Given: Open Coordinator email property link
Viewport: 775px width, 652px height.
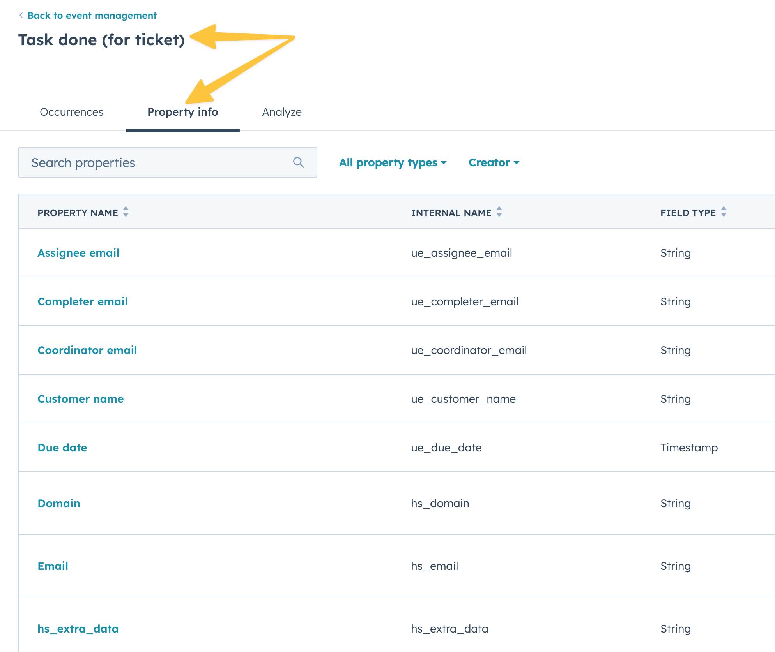Looking at the screenshot, I should (87, 350).
